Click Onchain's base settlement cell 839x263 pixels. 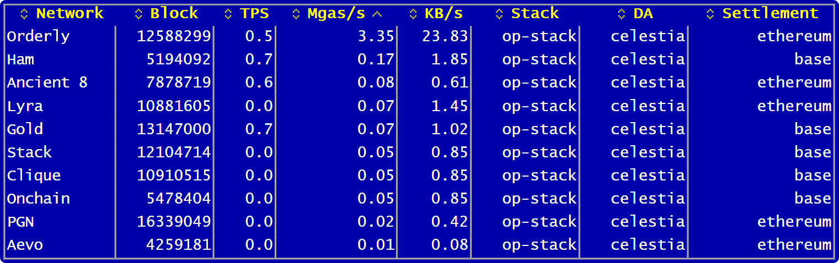813,198
